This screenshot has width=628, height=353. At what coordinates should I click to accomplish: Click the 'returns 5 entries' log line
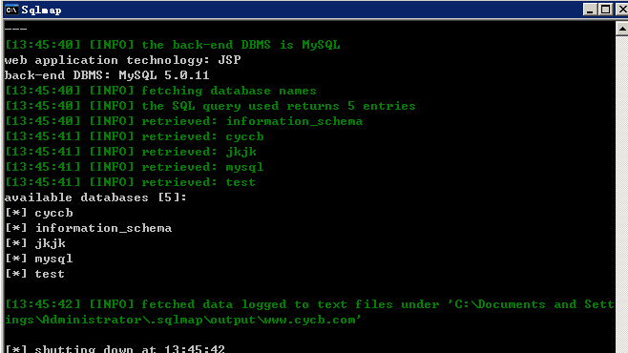pos(210,106)
